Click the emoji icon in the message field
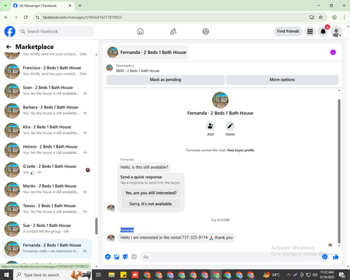350x280 pixels. 325,257
